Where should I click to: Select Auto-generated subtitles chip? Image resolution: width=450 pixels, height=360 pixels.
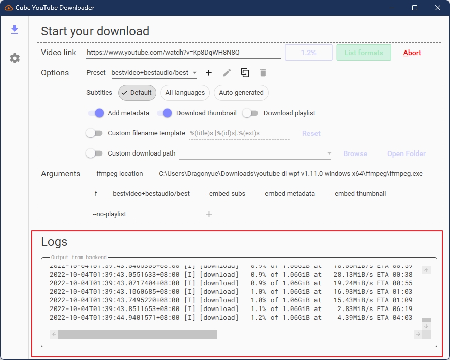[x=241, y=93]
